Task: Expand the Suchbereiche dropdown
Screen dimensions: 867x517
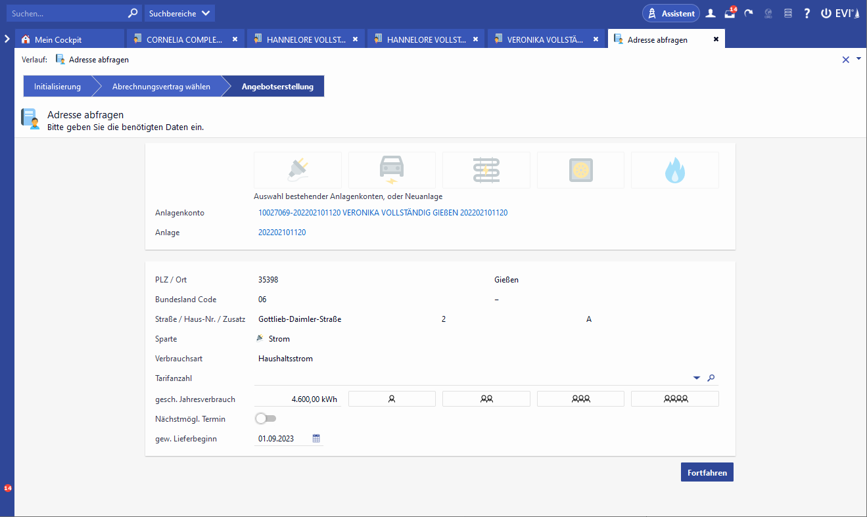Action: click(x=179, y=13)
